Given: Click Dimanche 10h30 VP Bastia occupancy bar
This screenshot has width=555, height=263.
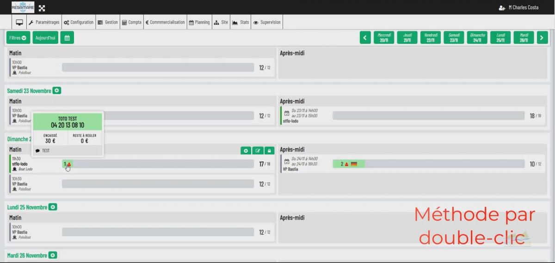Looking at the screenshot, I should coord(158,184).
